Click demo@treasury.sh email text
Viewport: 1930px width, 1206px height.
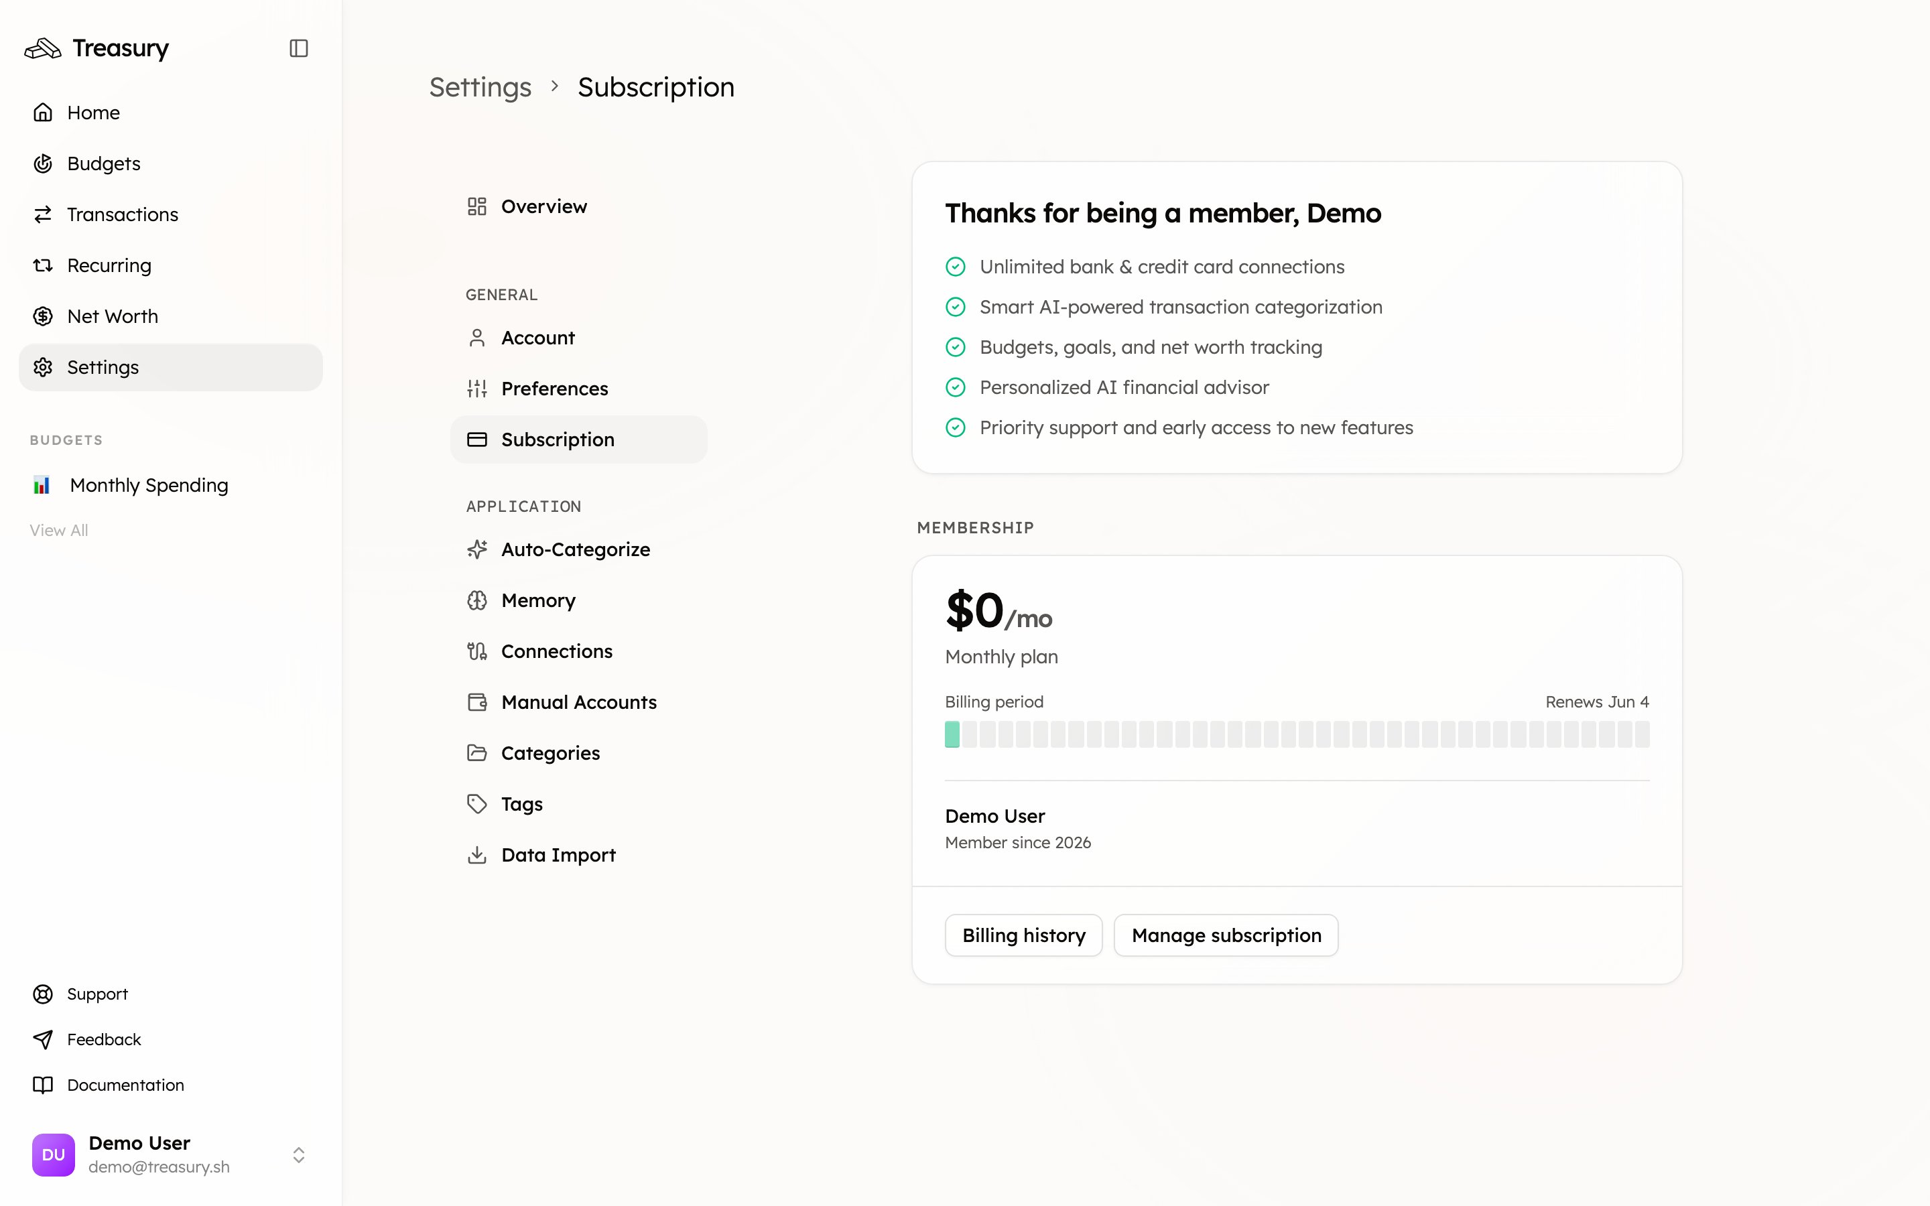click(159, 1167)
